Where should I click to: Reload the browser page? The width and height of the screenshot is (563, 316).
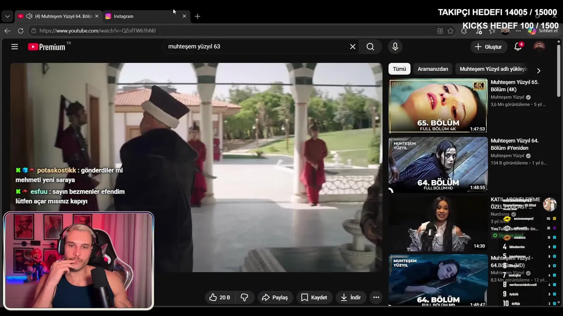[x=21, y=31]
